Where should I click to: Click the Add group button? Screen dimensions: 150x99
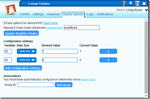64,85
